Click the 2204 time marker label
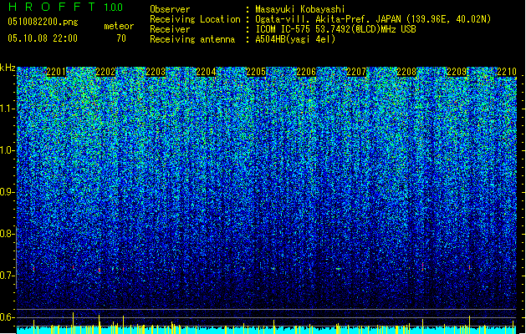The image size is (526, 334). tap(206, 72)
